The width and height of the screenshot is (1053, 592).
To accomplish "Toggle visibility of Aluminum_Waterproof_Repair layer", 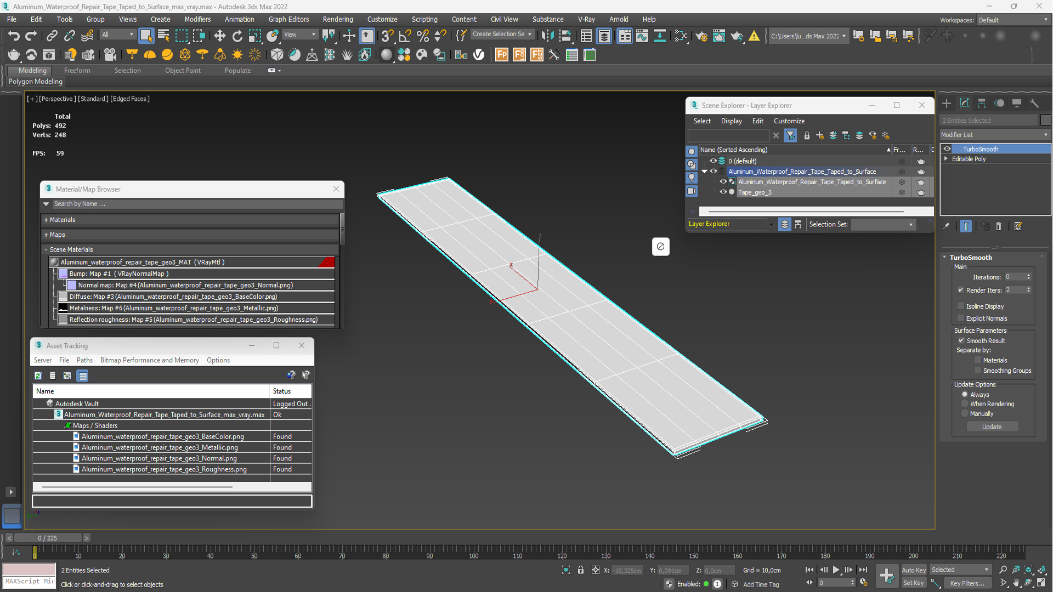I will click(x=713, y=172).
